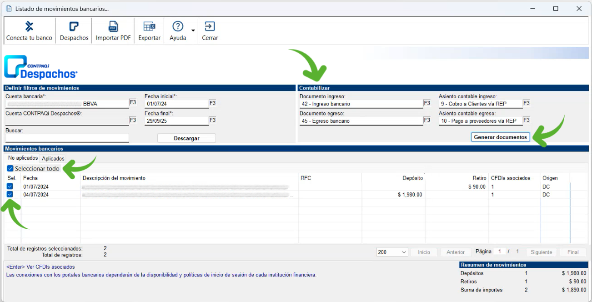This screenshot has width=592, height=302.
Task: Uncheck the Seleccionar todo checkbox
Action: coord(10,169)
